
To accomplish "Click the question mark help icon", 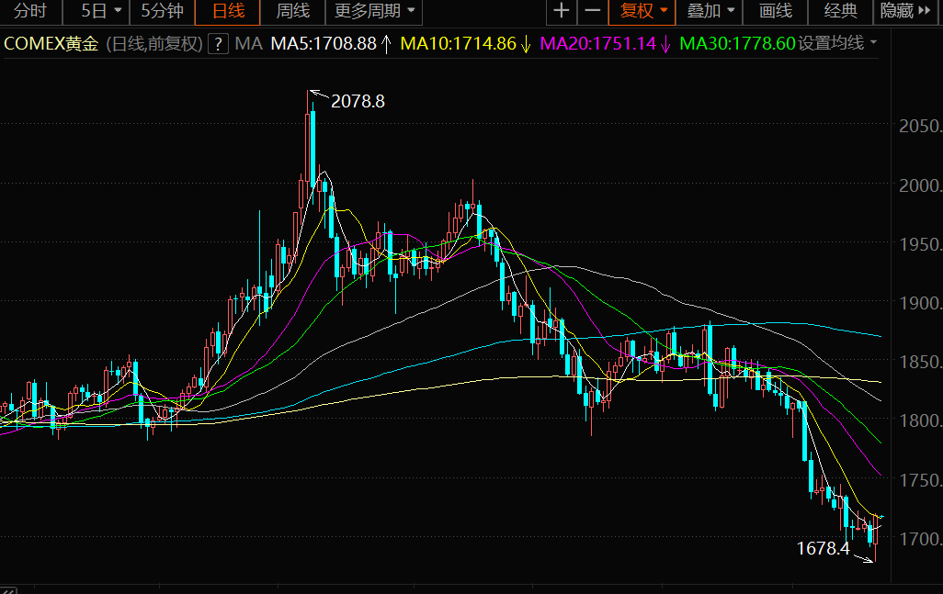I will tap(218, 43).
